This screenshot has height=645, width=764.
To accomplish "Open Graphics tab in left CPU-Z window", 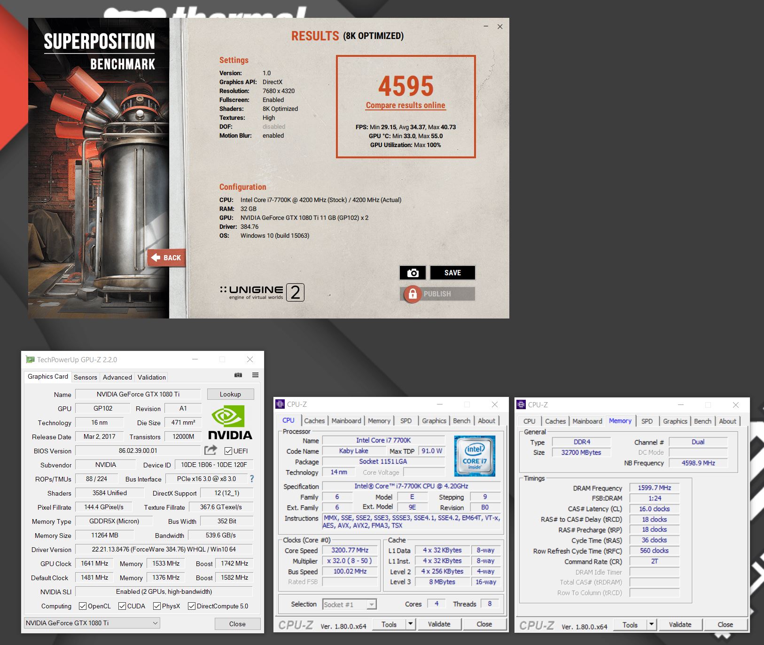I will click(434, 421).
